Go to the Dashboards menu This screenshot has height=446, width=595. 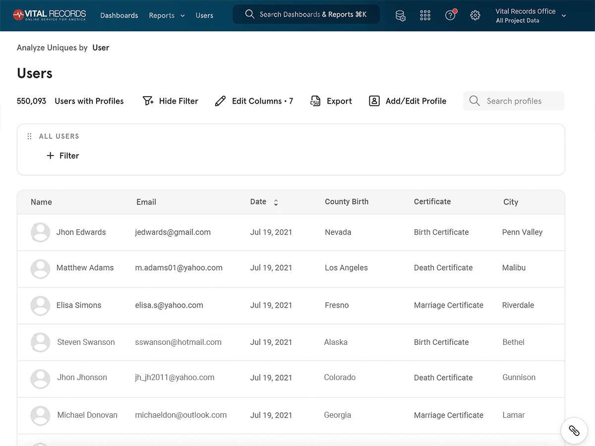point(119,15)
